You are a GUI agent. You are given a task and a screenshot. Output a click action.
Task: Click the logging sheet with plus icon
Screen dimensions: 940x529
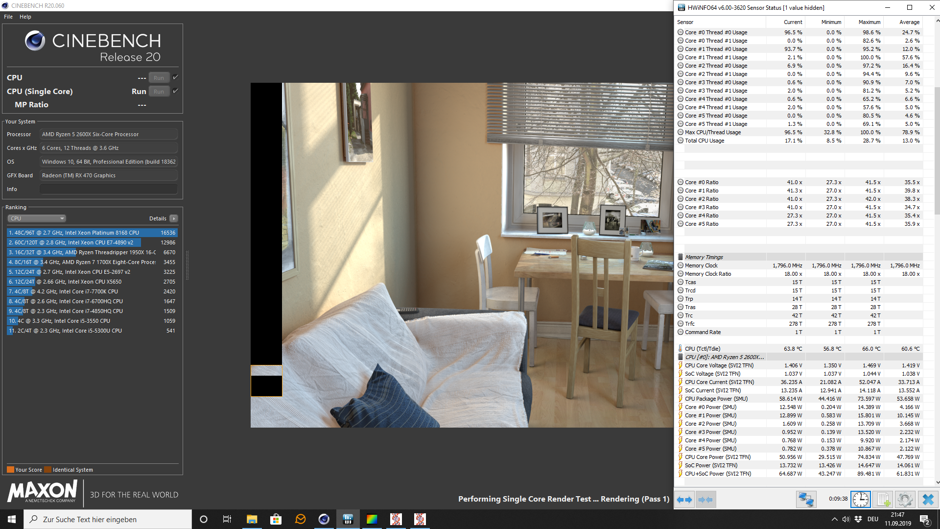[883, 500]
